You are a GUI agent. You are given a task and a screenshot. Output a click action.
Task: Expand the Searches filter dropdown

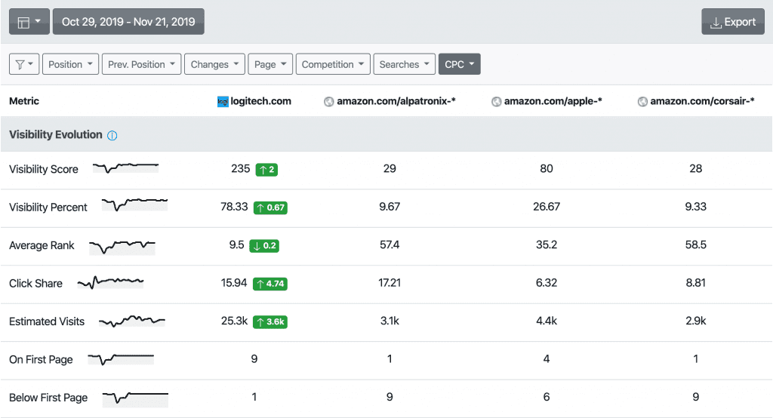pyautogui.click(x=405, y=64)
